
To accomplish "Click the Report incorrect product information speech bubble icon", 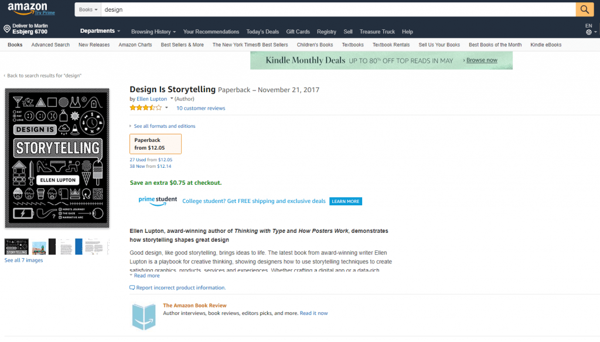I will coord(132,287).
